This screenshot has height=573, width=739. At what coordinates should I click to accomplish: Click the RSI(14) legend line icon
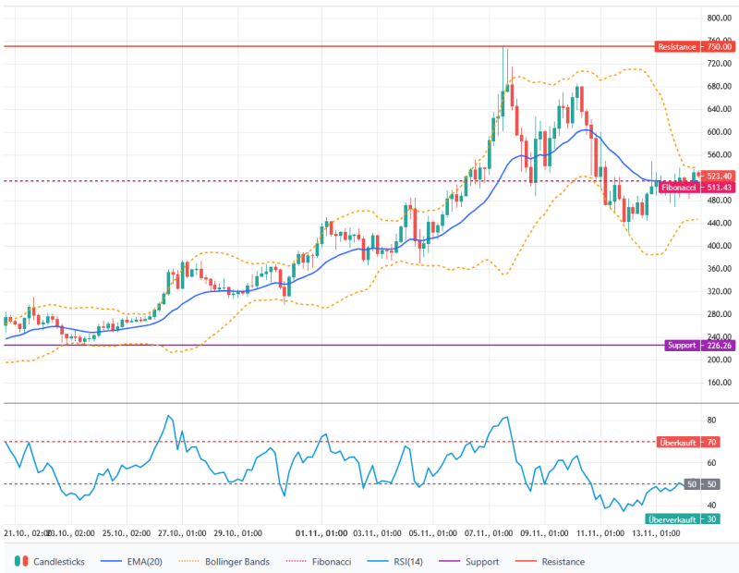pos(376,561)
